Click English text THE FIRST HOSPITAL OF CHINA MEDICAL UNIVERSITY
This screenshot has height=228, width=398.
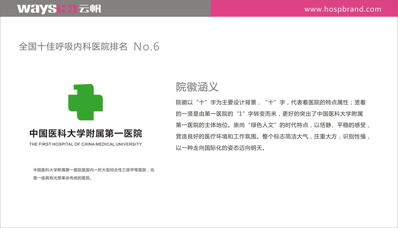[86, 144]
